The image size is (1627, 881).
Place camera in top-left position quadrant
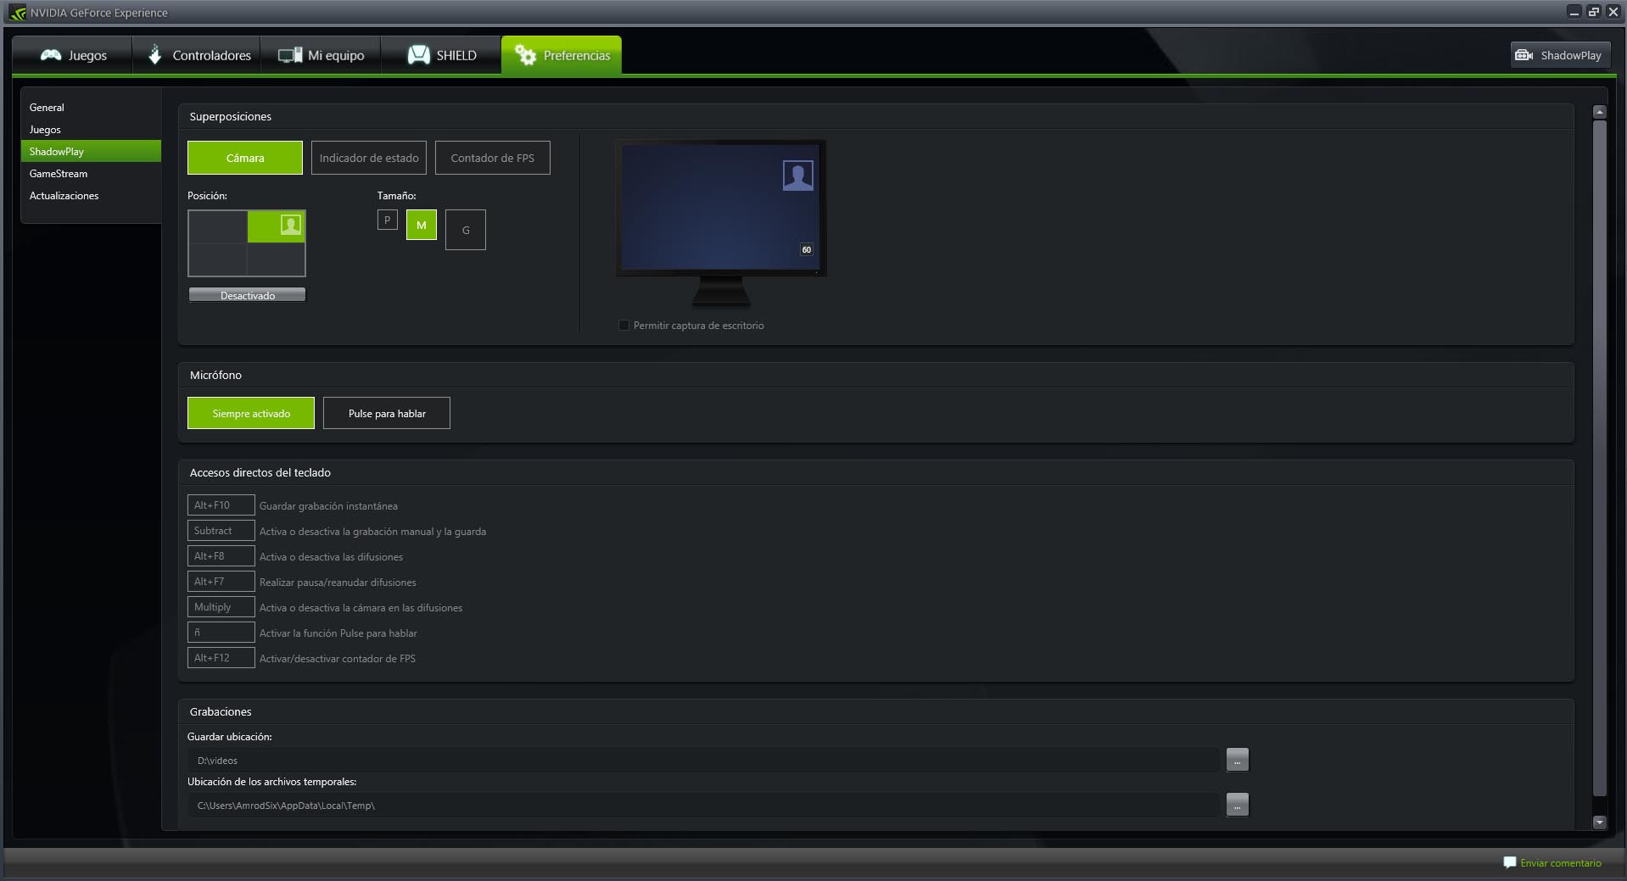[218, 226]
